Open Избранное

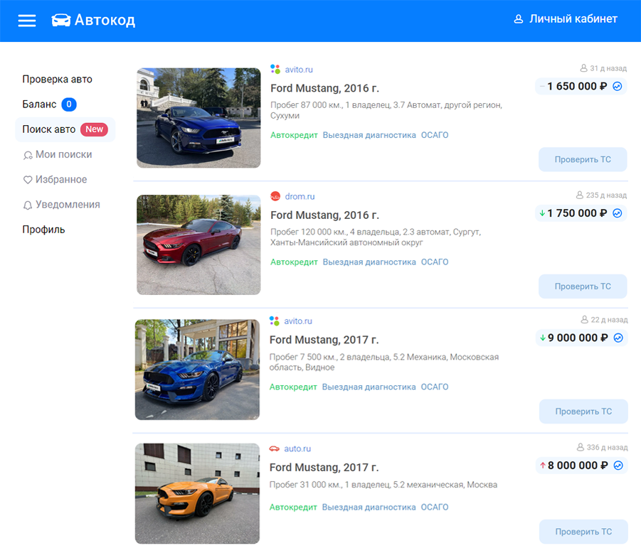(x=61, y=179)
